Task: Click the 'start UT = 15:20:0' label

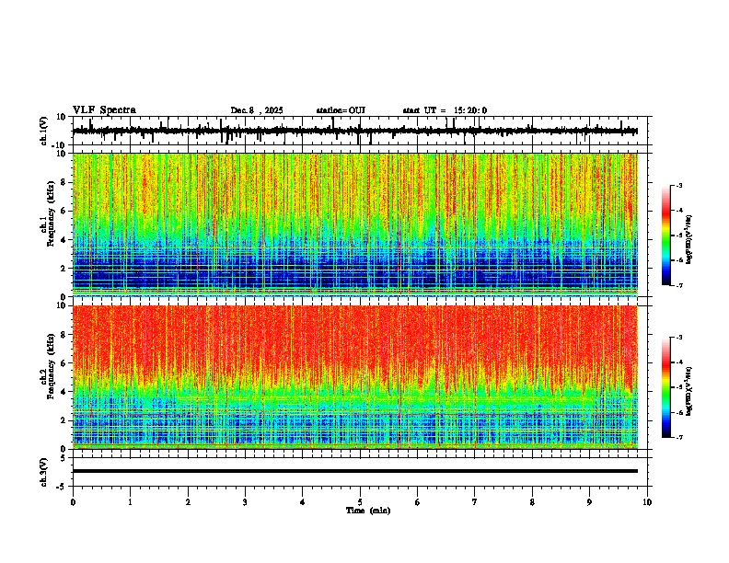Action: click(x=445, y=110)
